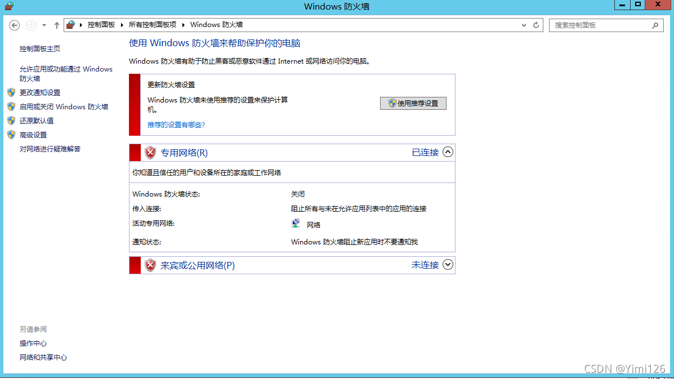Image resolution: width=674 pixels, height=379 pixels.
Task: Select 控制面板 in the breadcrumb path
Action: point(101,25)
